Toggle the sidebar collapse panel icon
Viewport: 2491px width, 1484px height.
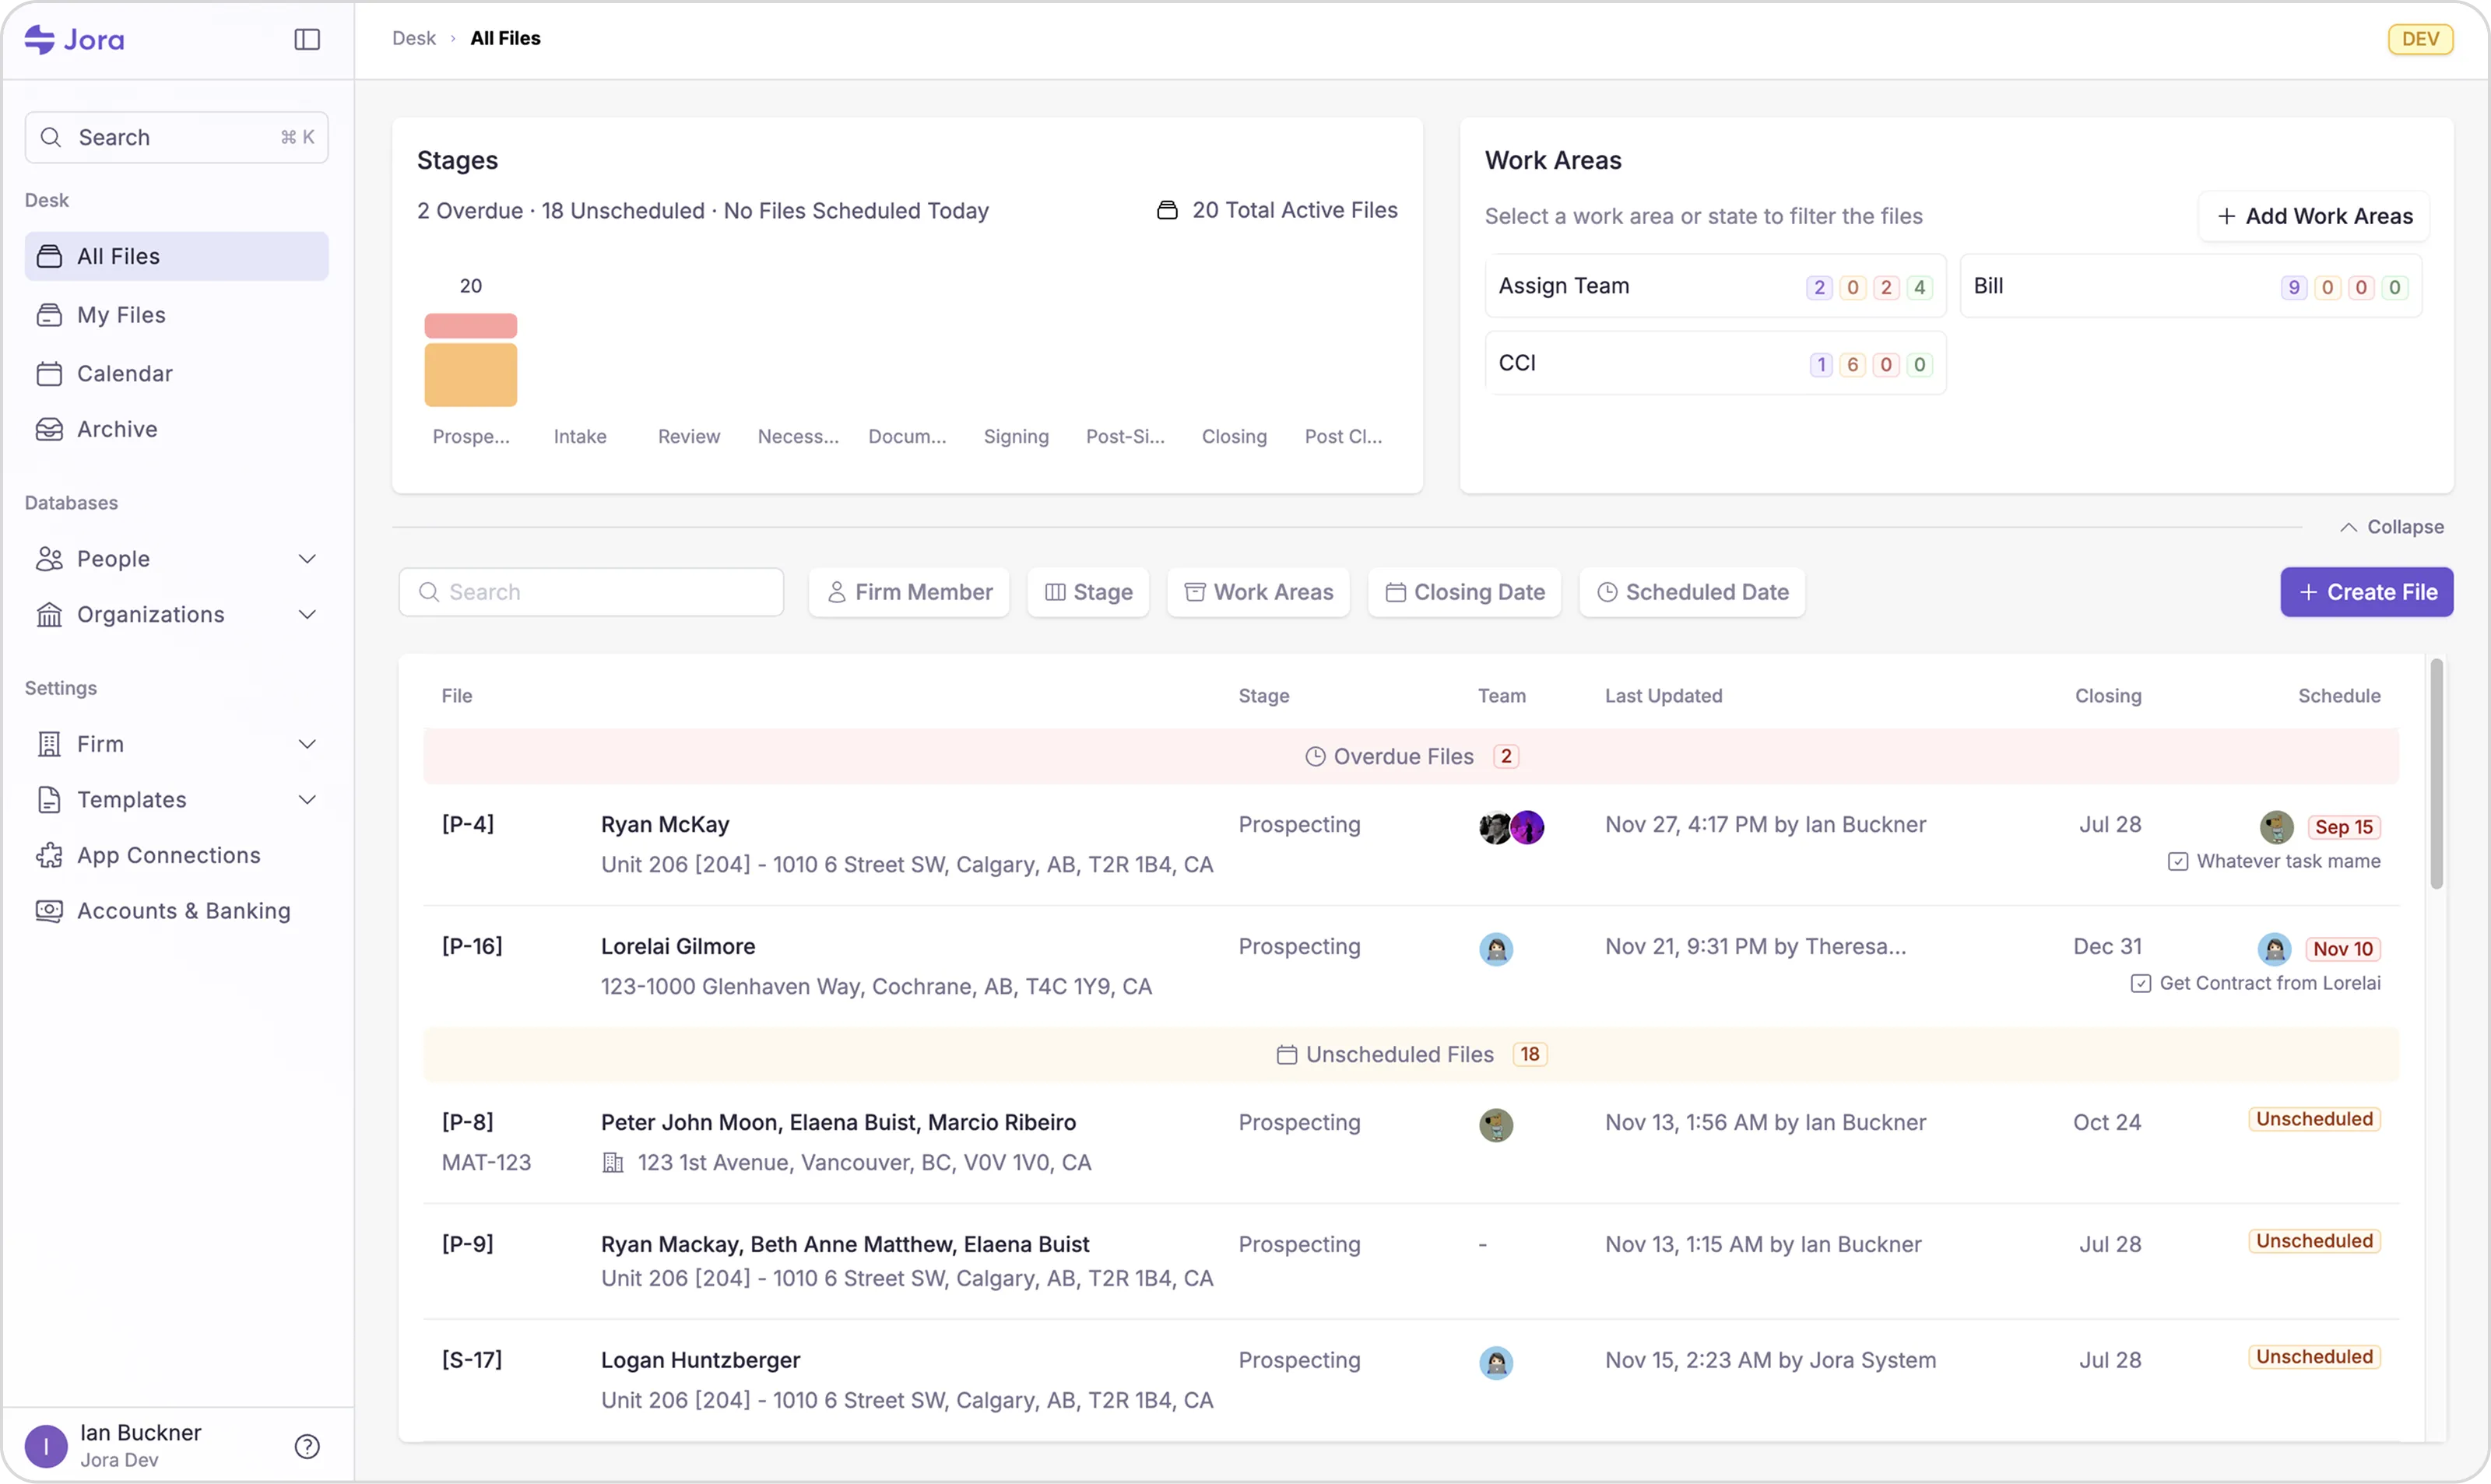[307, 39]
